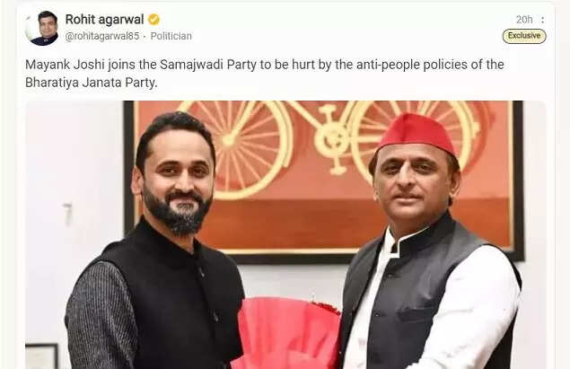Open the three-dot post options menu
This screenshot has height=369, width=570.
[x=543, y=20]
